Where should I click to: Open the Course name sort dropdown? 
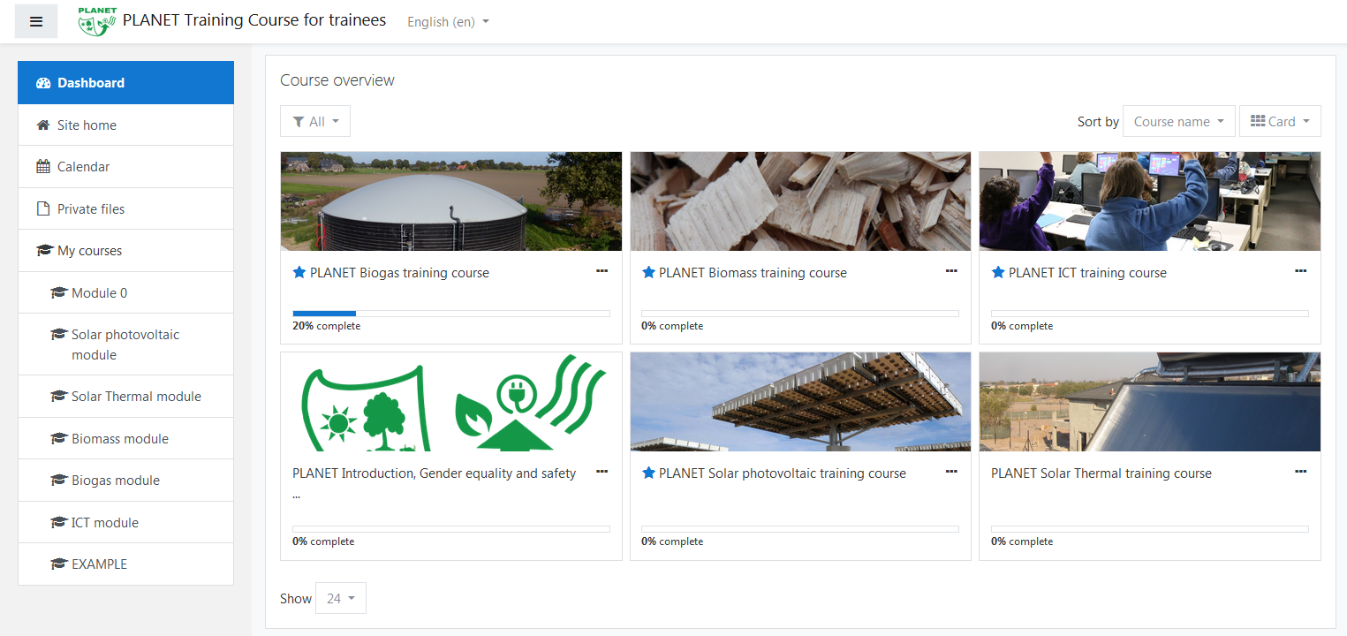point(1178,122)
